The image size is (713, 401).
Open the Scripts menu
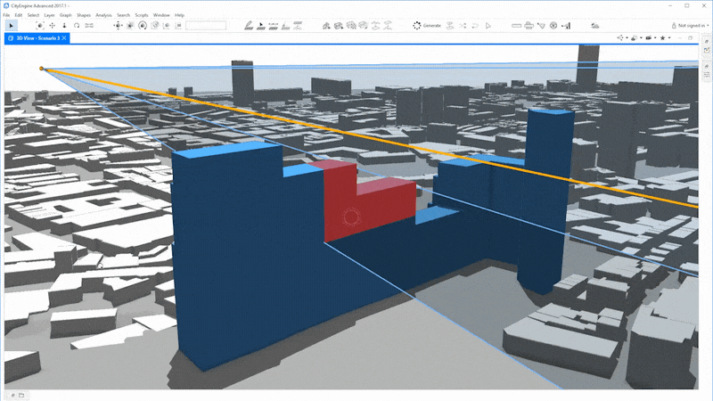142,15
